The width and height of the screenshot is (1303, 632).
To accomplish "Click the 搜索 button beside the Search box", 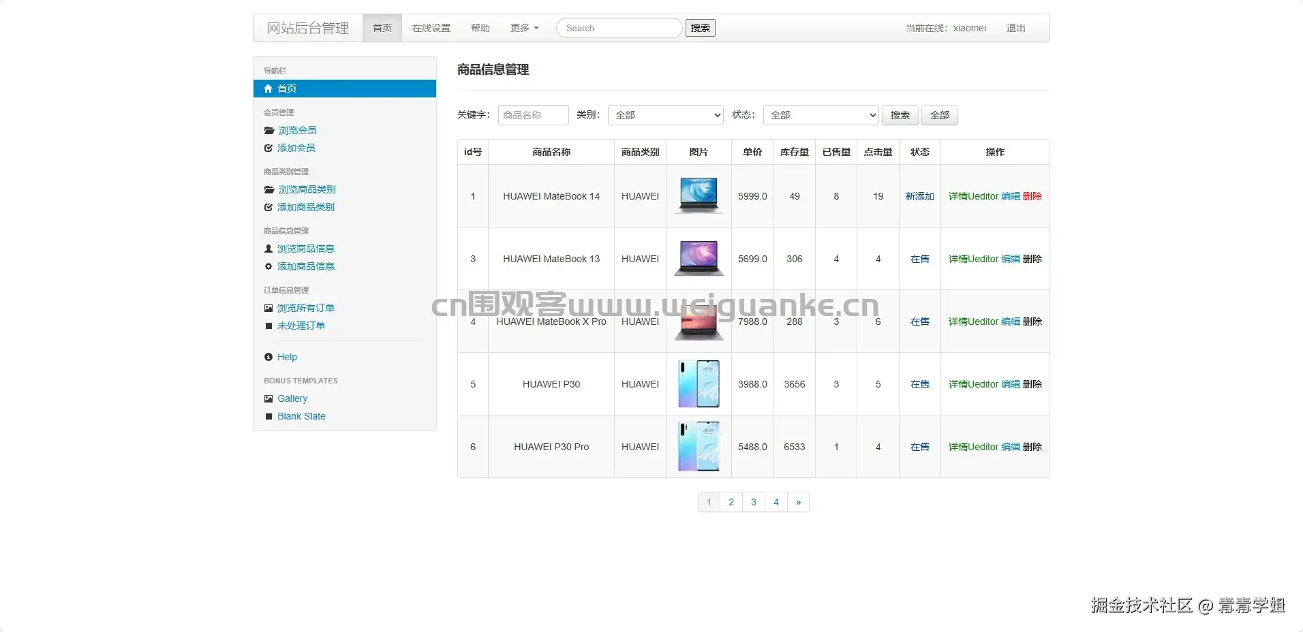I will tap(701, 28).
